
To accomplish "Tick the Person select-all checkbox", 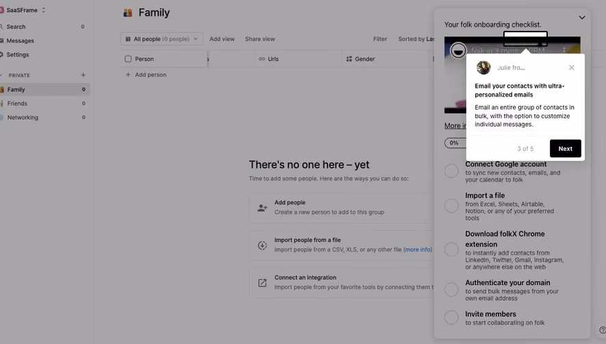I will pos(128,59).
